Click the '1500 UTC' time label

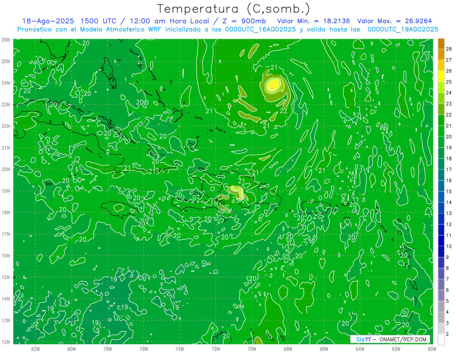pos(98,21)
